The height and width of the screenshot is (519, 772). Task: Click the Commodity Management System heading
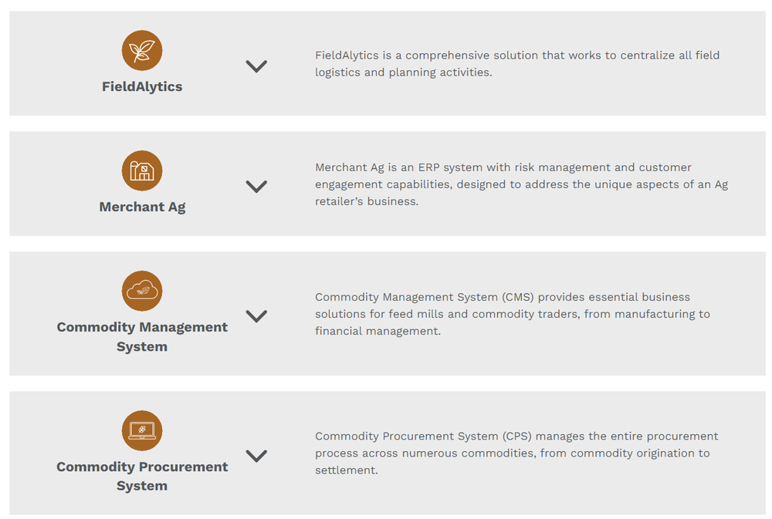tap(142, 336)
